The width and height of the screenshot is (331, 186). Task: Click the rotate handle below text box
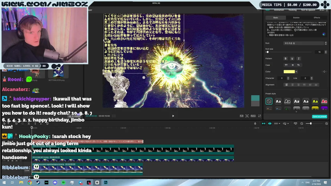pos(144,78)
